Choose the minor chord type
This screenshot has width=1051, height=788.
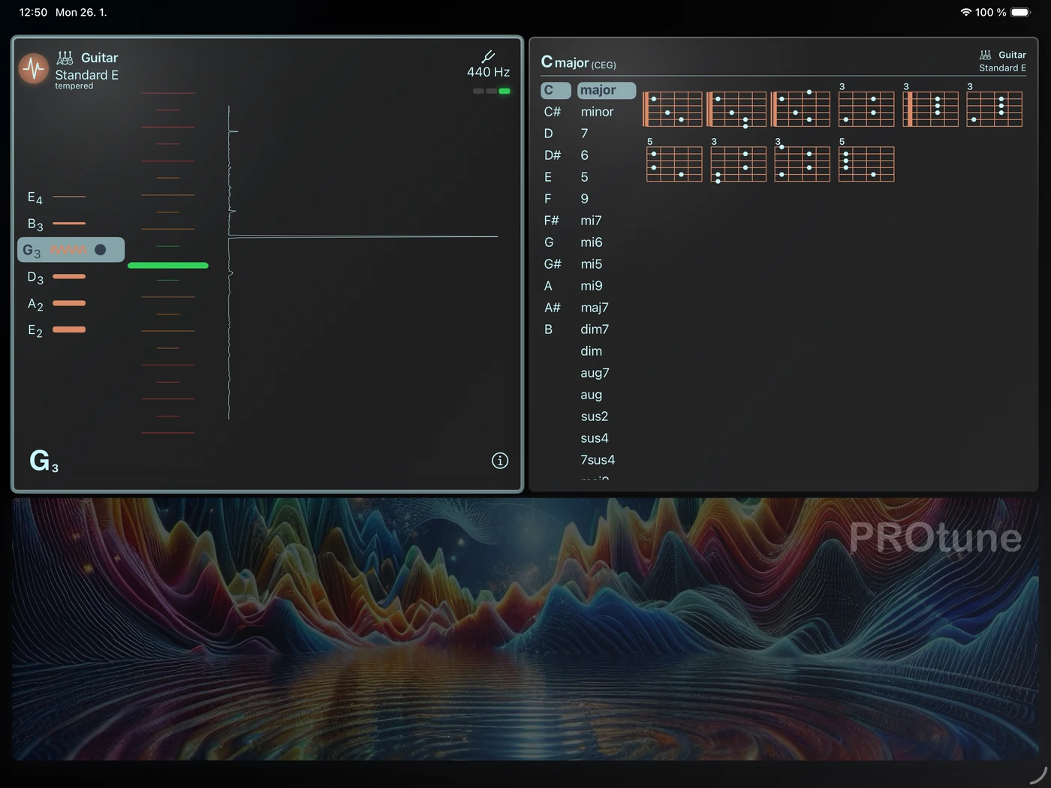pyautogui.click(x=598, y=112)
